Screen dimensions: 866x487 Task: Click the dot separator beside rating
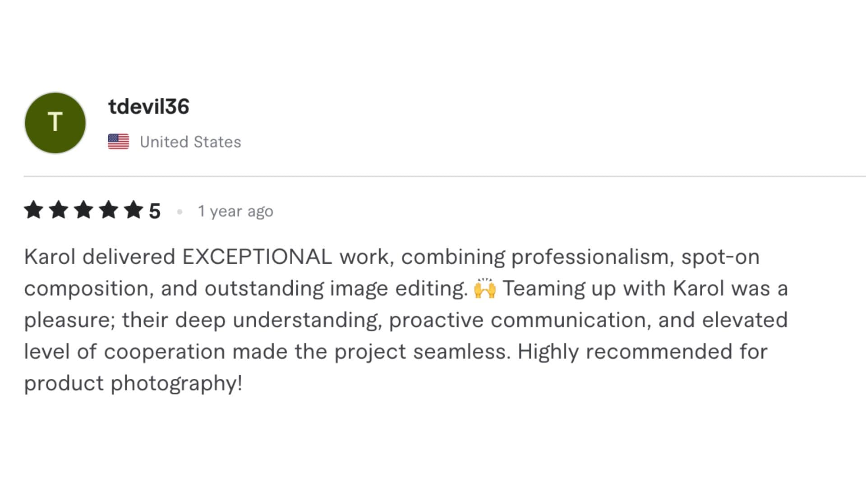coord(180,211)
